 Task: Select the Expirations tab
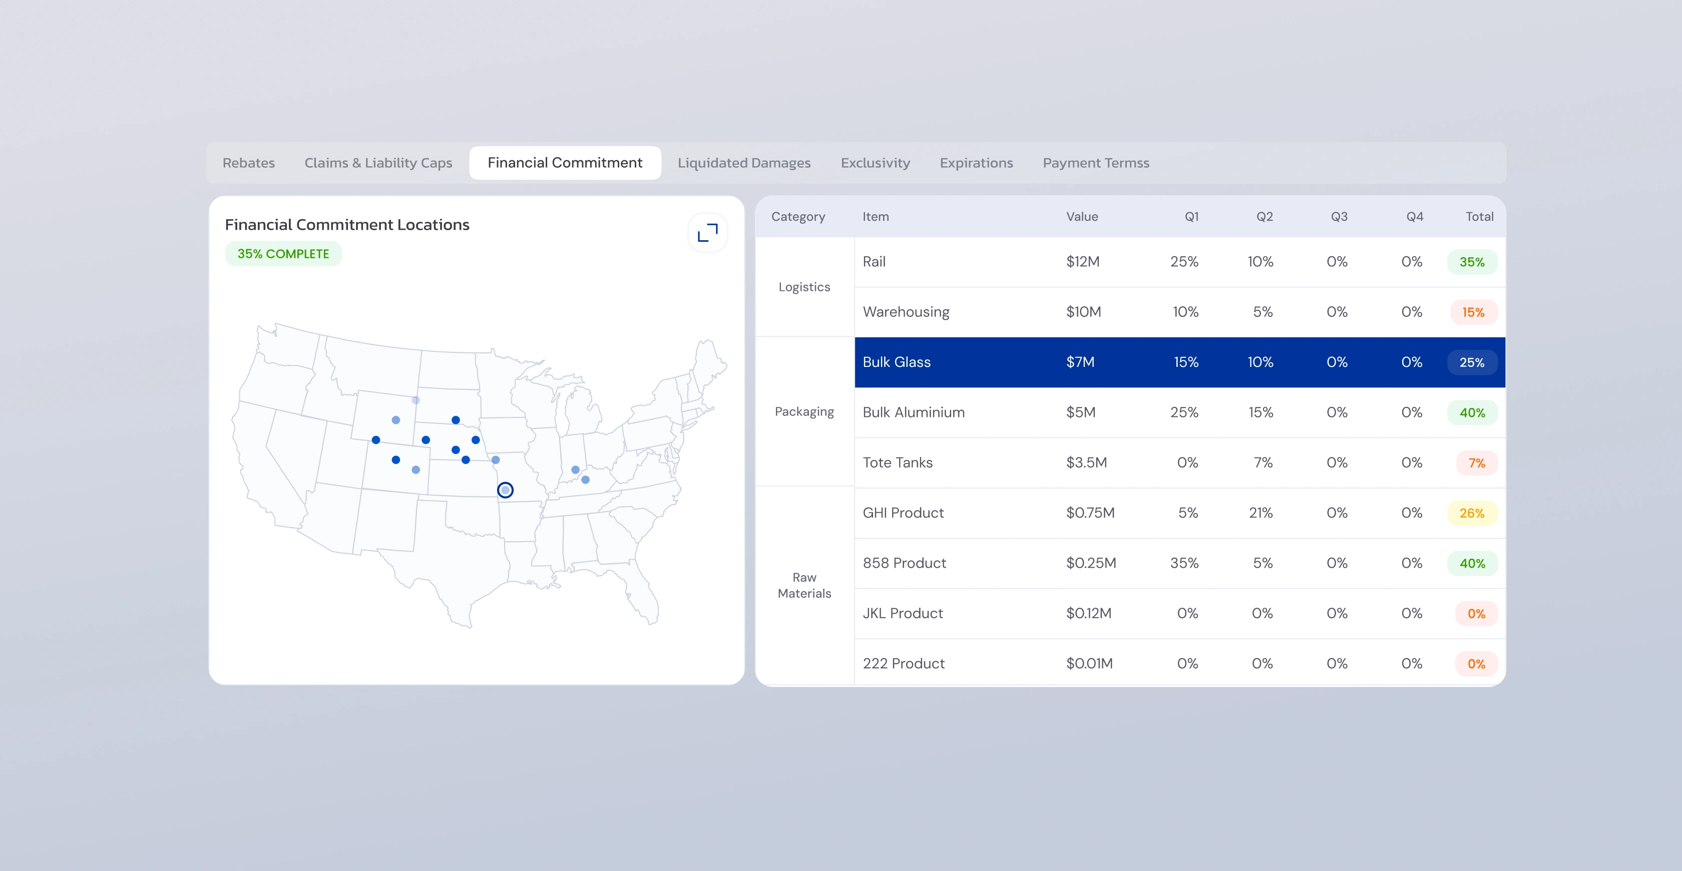(976, 163)
